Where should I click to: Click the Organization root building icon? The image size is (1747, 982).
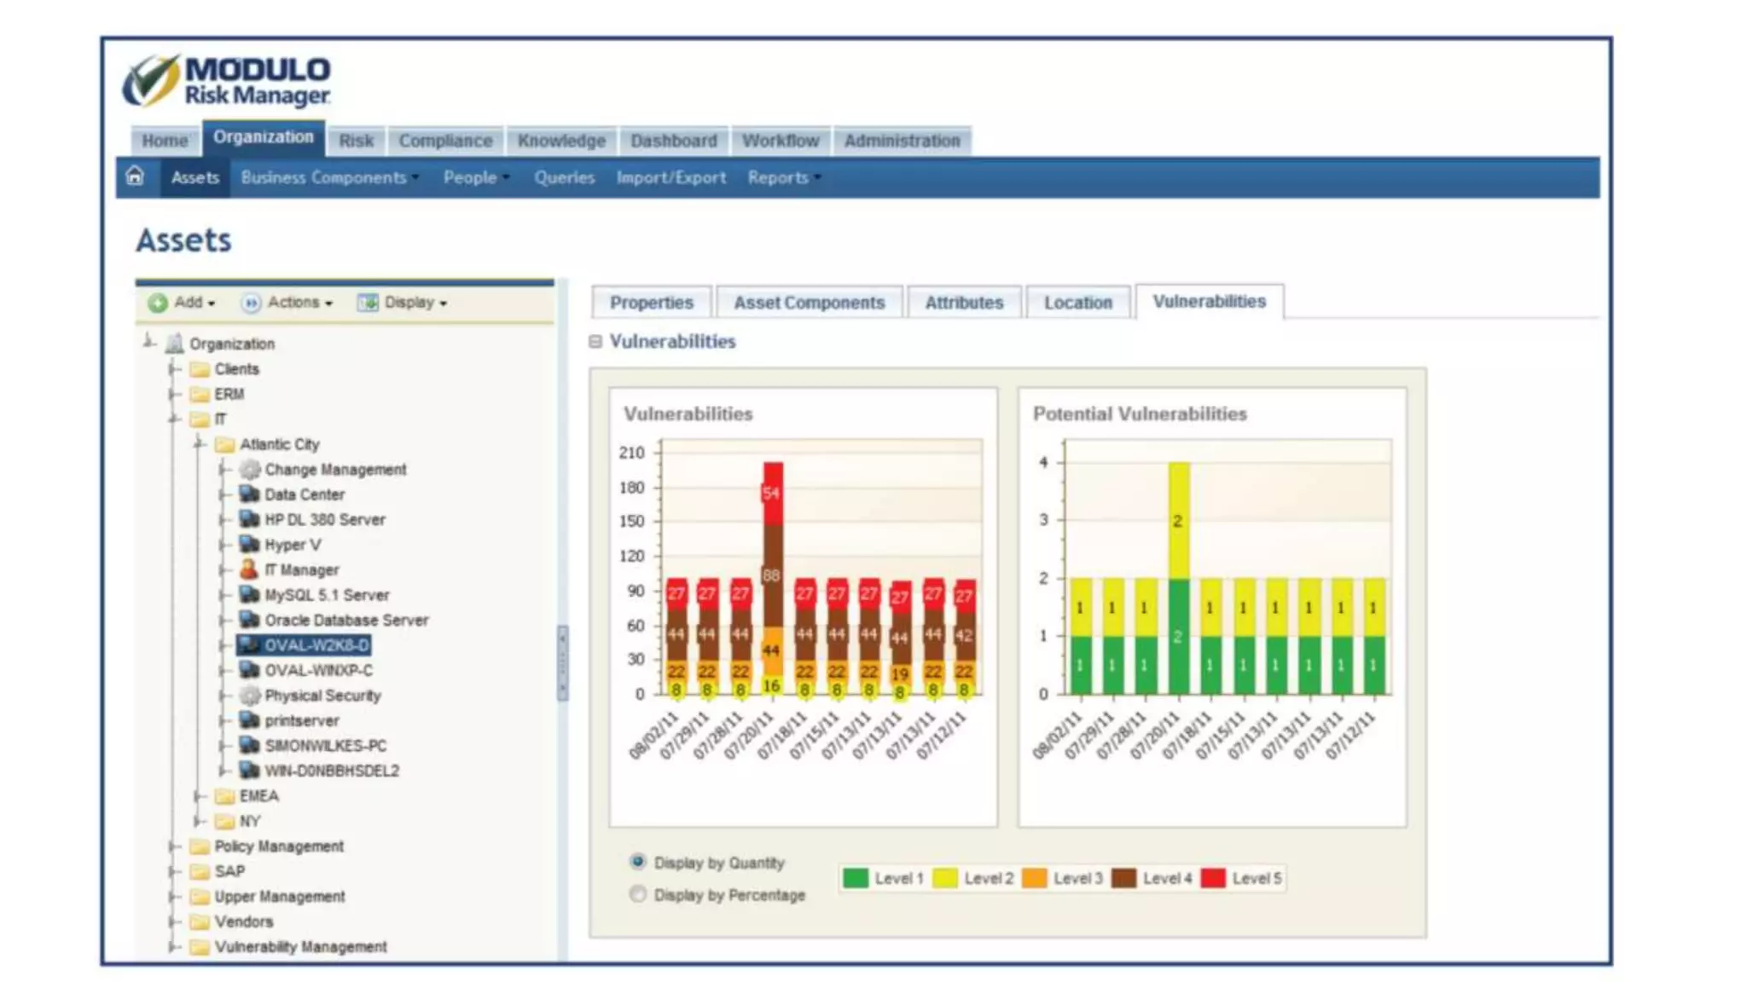click(175, 344)
